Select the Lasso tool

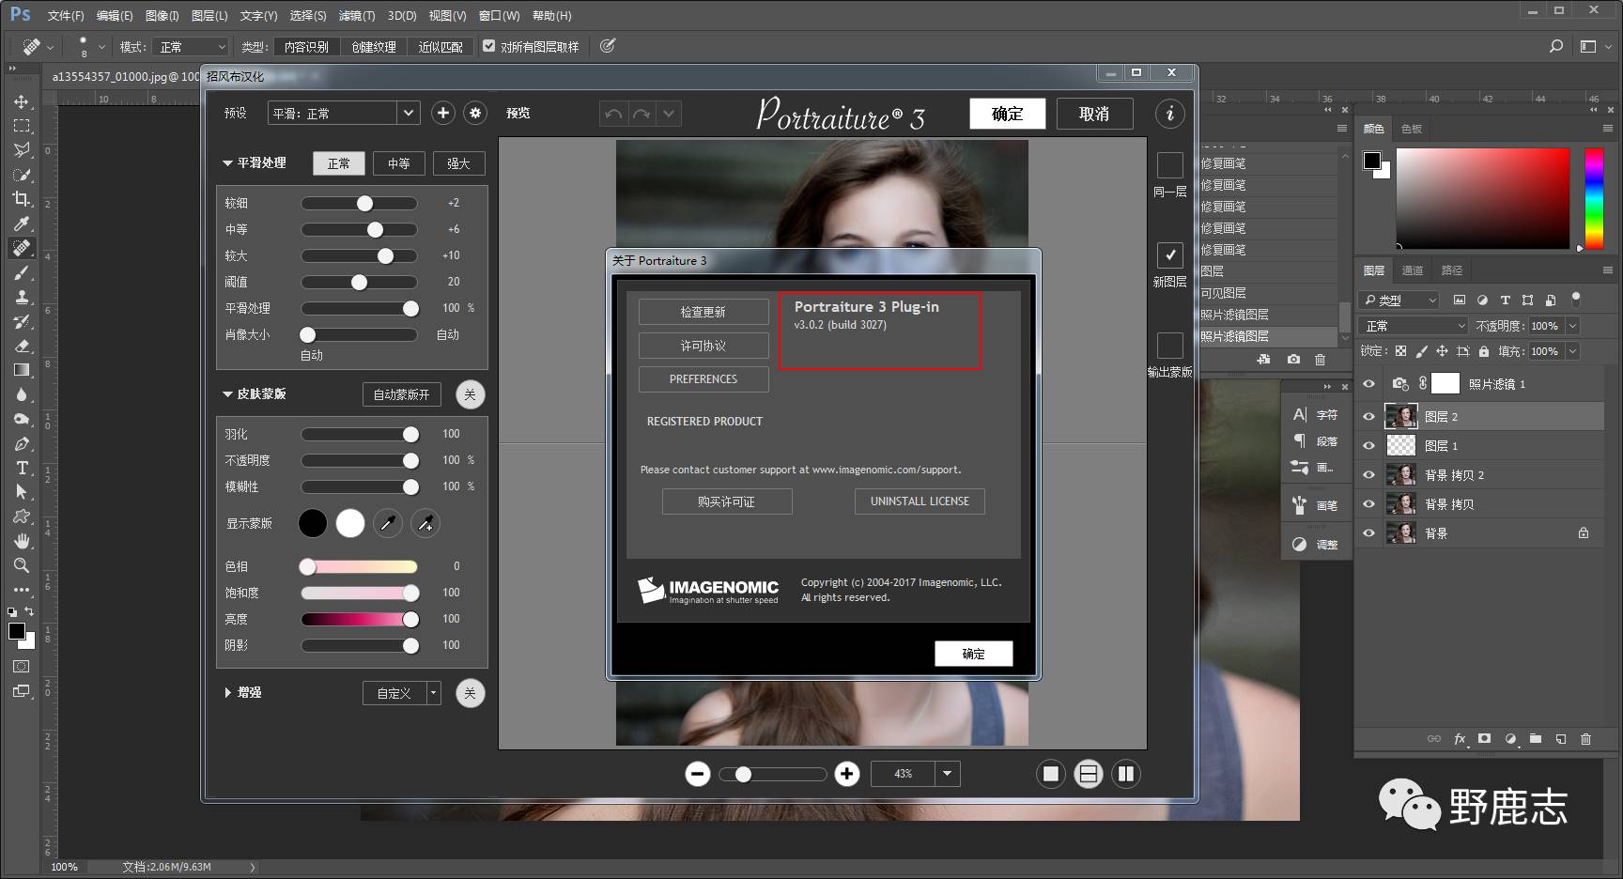click(21, 150)
